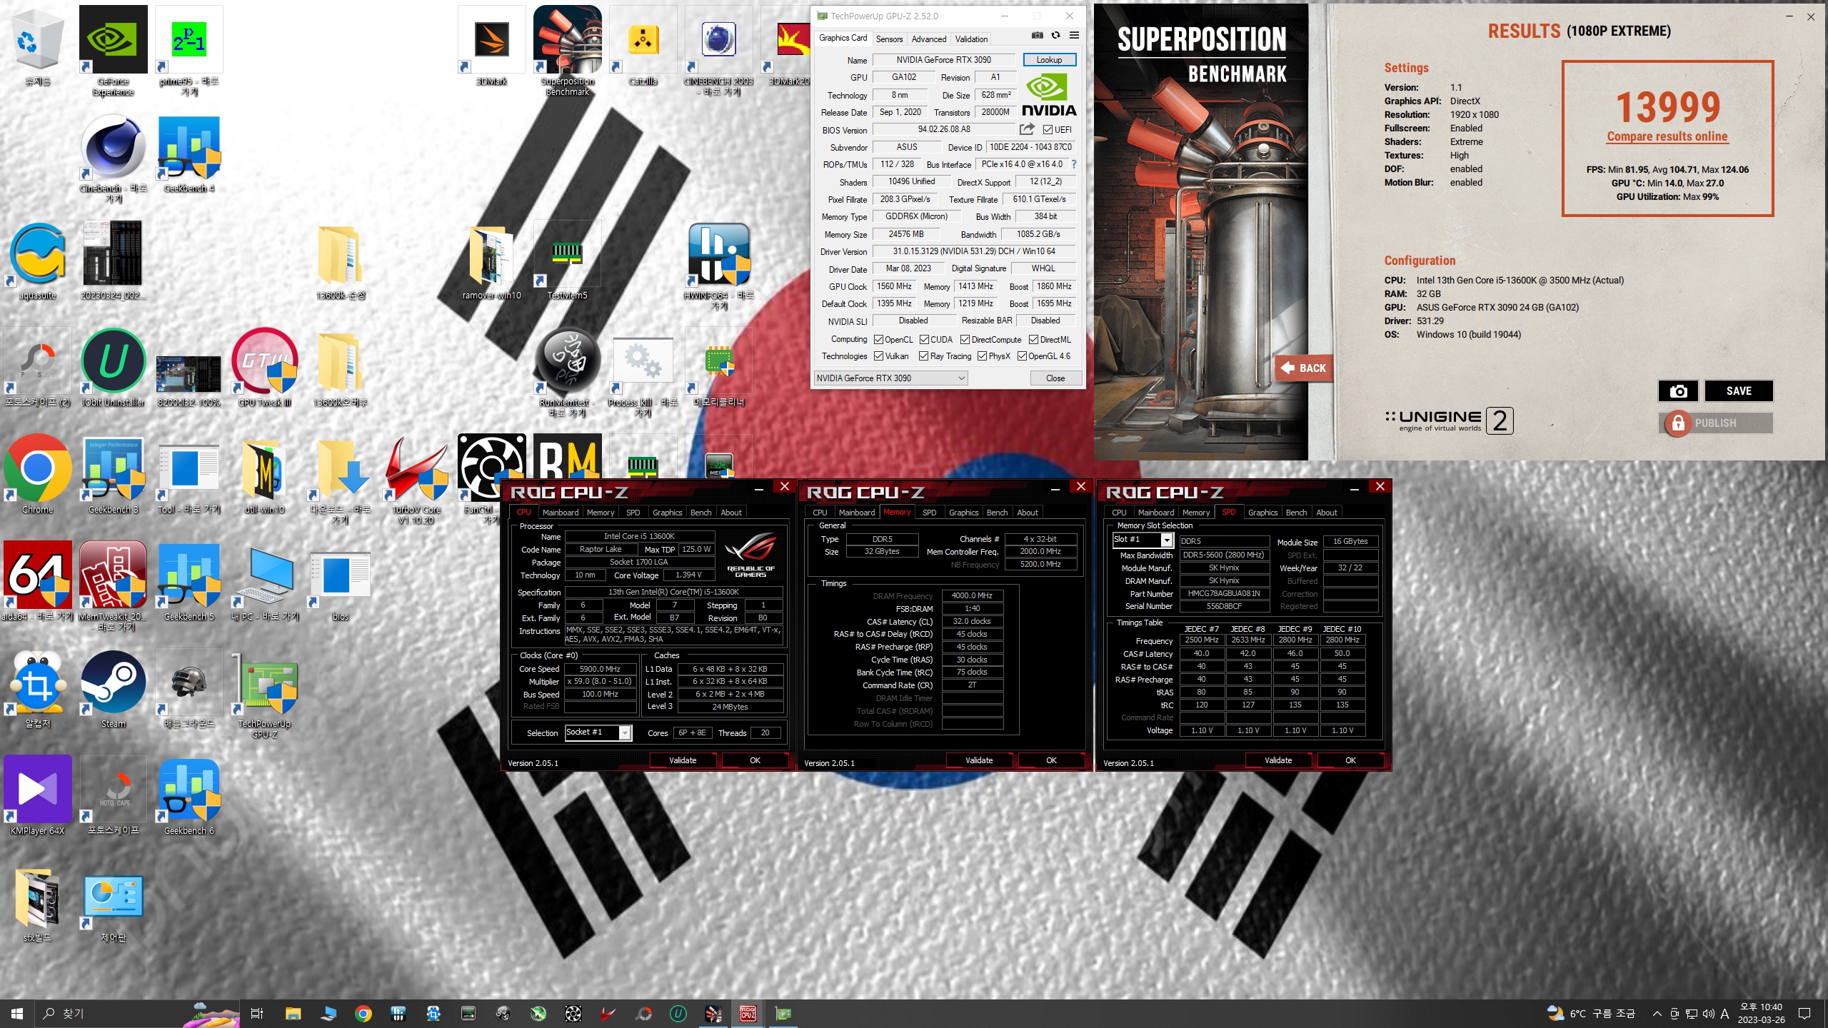Open aquasuite desktop shortcut
This screenshot has height=1028, width=1828.
(x=37, y=261)
